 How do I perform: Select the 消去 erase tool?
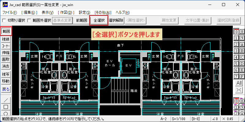tap(6, 66)
